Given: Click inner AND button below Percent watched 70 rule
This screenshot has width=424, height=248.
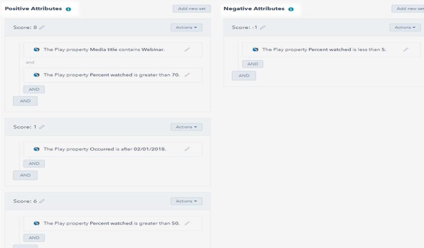Looking at the screenshot, I should point(34,89).
